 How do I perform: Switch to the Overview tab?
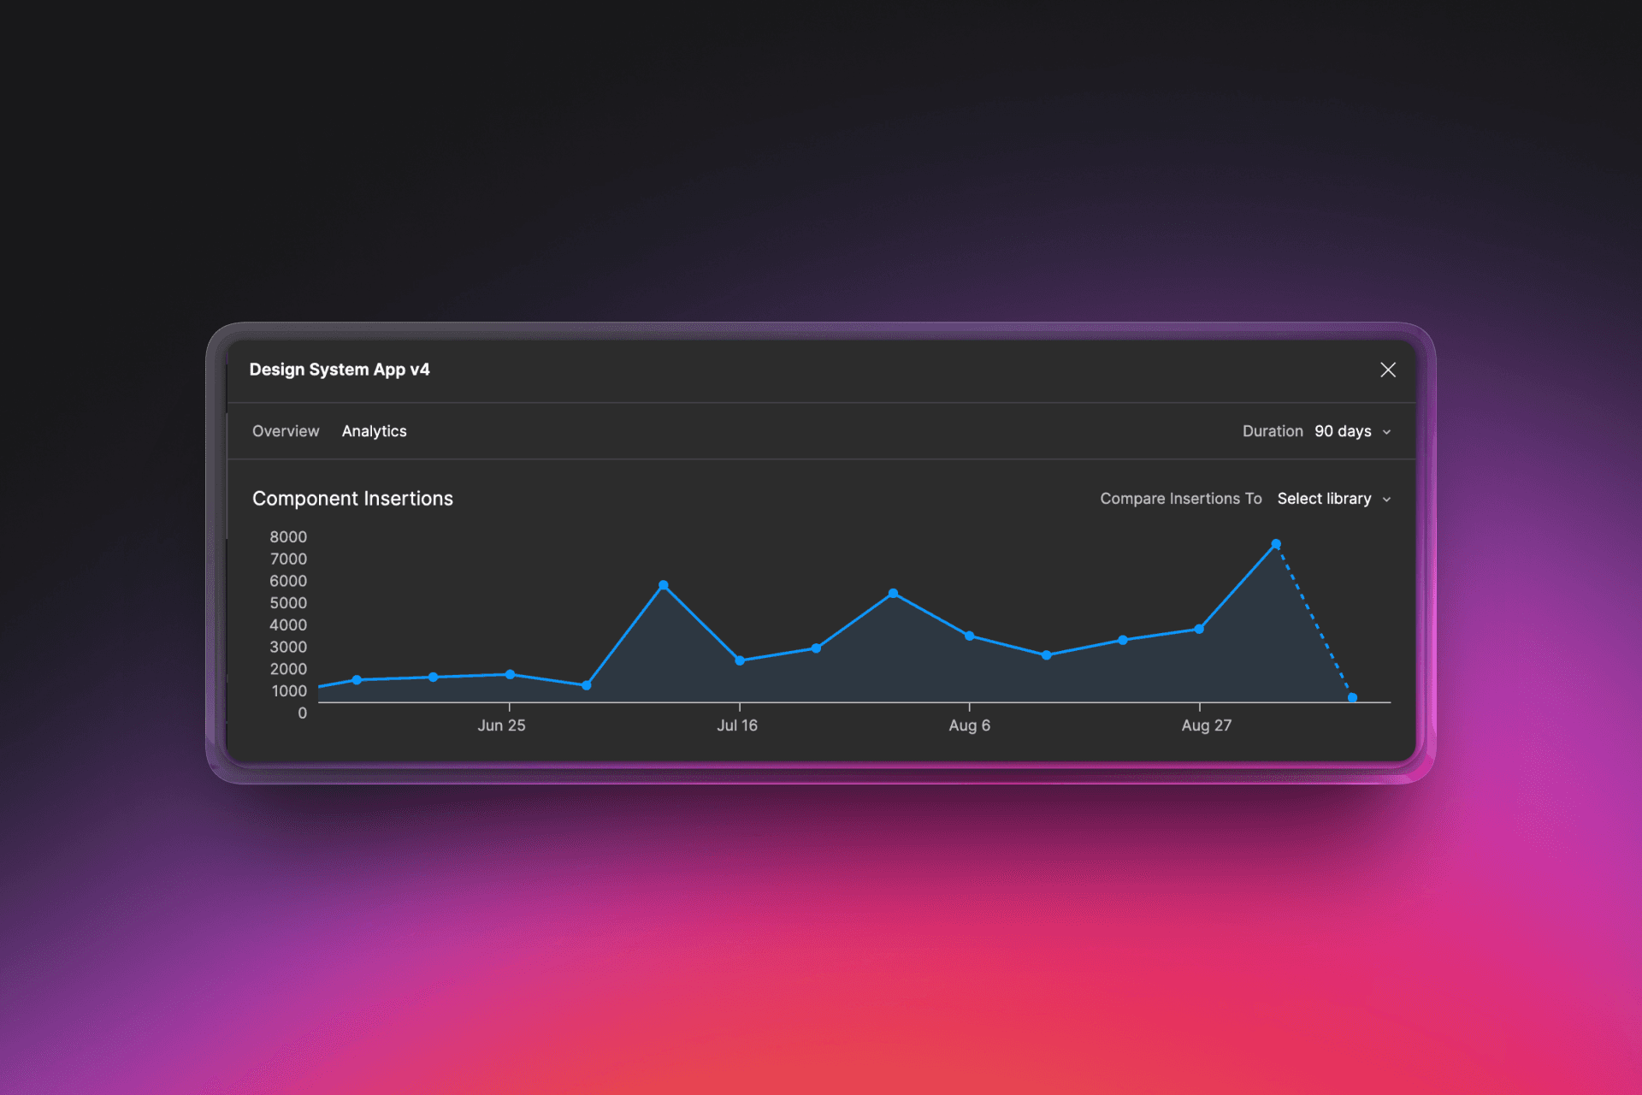tap(286, 431)
